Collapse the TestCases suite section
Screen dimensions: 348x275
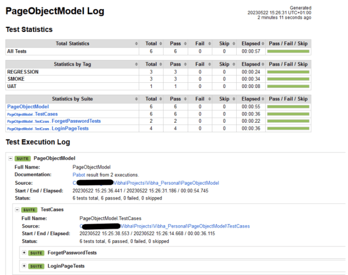(17, 209)
